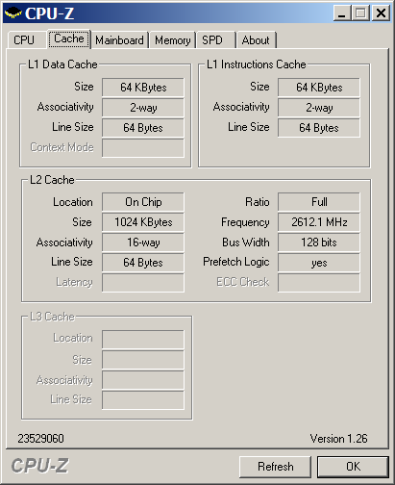Image resolution: width=395 pixels, height=485 pixels.
Task: Click the disabled maximize button
Action: [x=360, y=13]
